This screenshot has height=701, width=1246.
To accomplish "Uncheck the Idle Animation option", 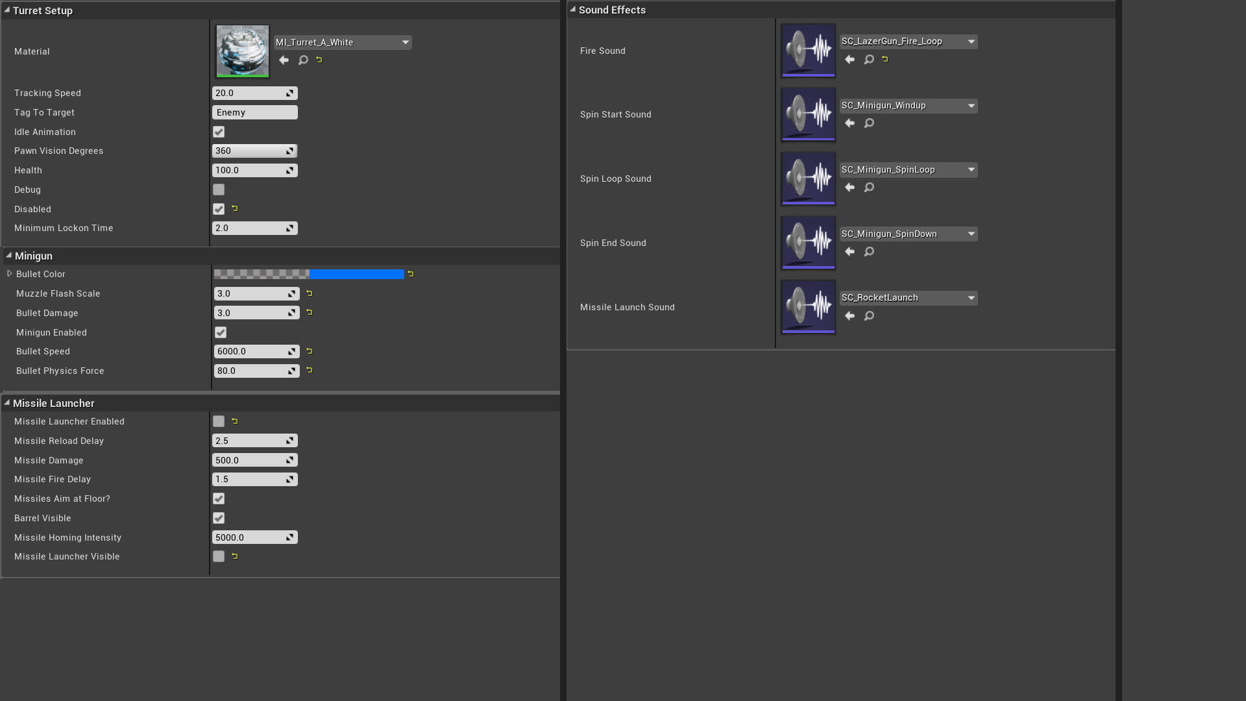I will (219, 132).
